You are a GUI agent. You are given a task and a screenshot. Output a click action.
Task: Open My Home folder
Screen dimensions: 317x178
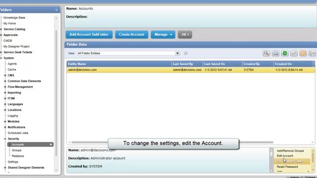pos(9,23)
